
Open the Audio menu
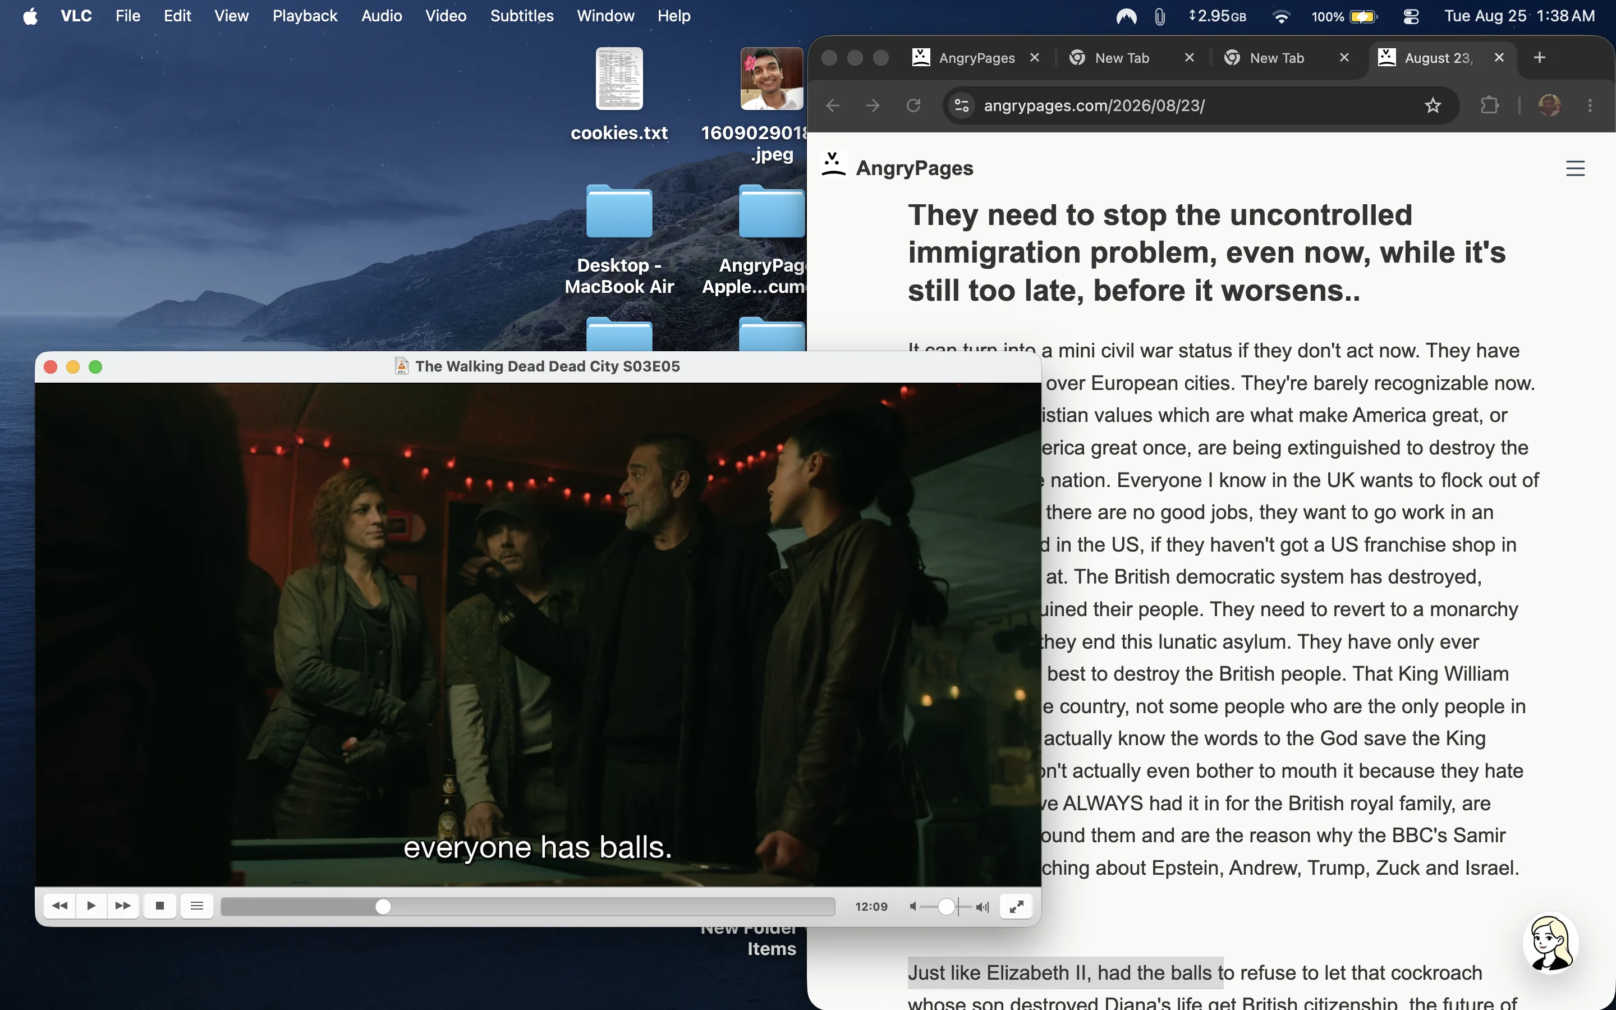382,16
